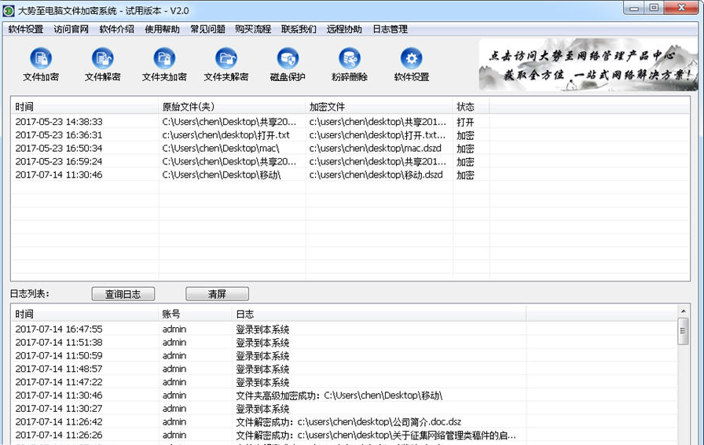Open the 远程协助 menu
The width and height of the screenshot is (704, 445).
click(344, 29)
